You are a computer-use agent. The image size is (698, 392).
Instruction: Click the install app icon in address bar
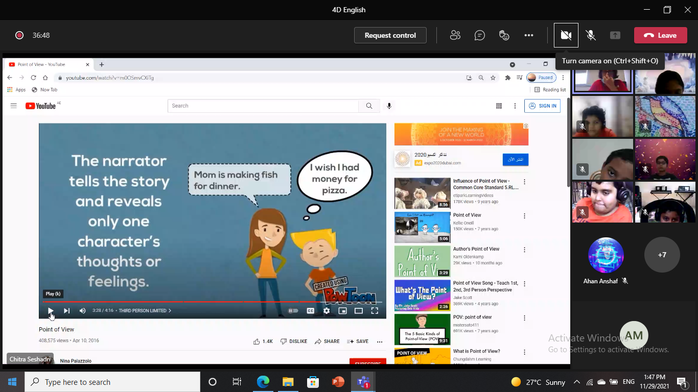click(x=469, y=78)
